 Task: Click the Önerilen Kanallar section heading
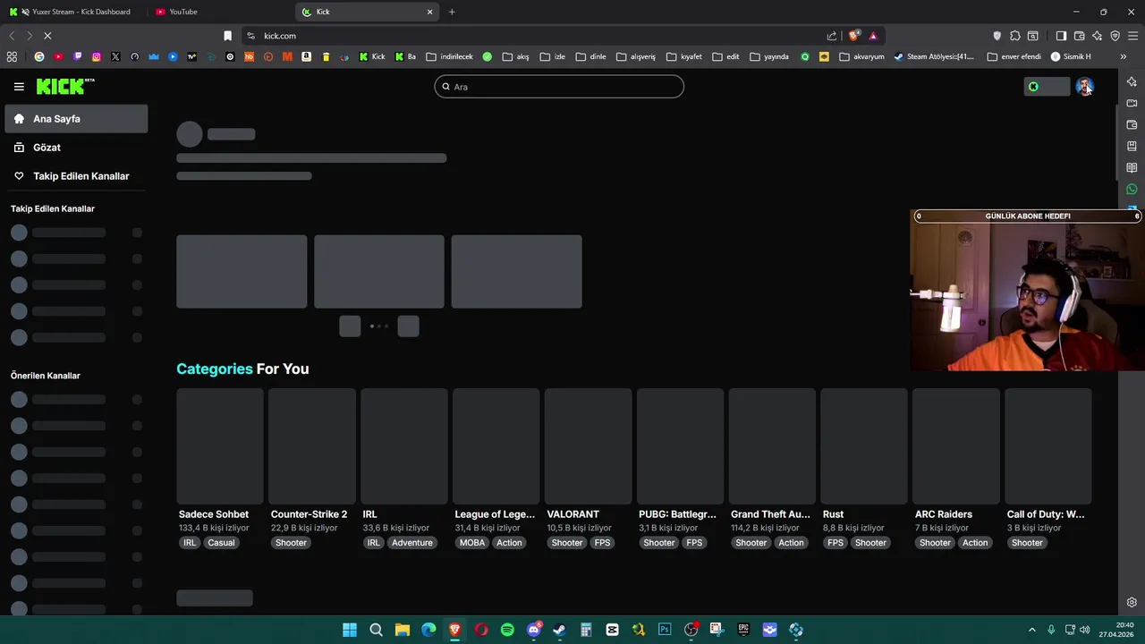click(46, 376)
